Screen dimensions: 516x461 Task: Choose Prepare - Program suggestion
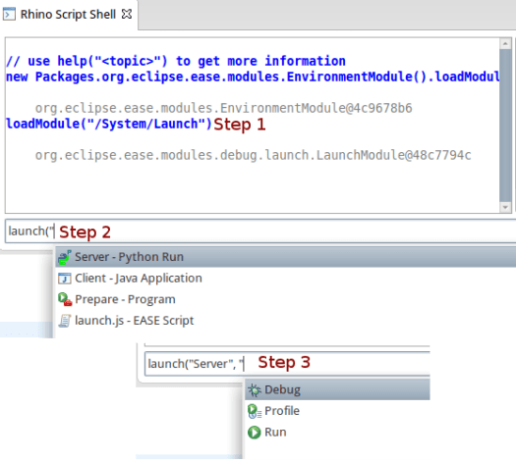(285, 299)
